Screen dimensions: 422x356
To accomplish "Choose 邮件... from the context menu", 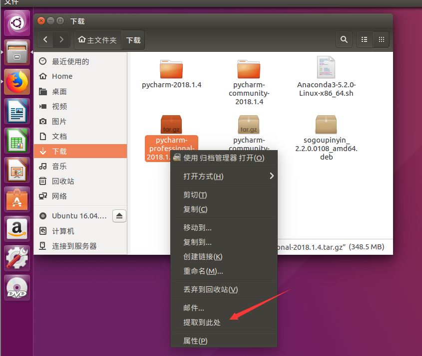I will click(224, 308).
